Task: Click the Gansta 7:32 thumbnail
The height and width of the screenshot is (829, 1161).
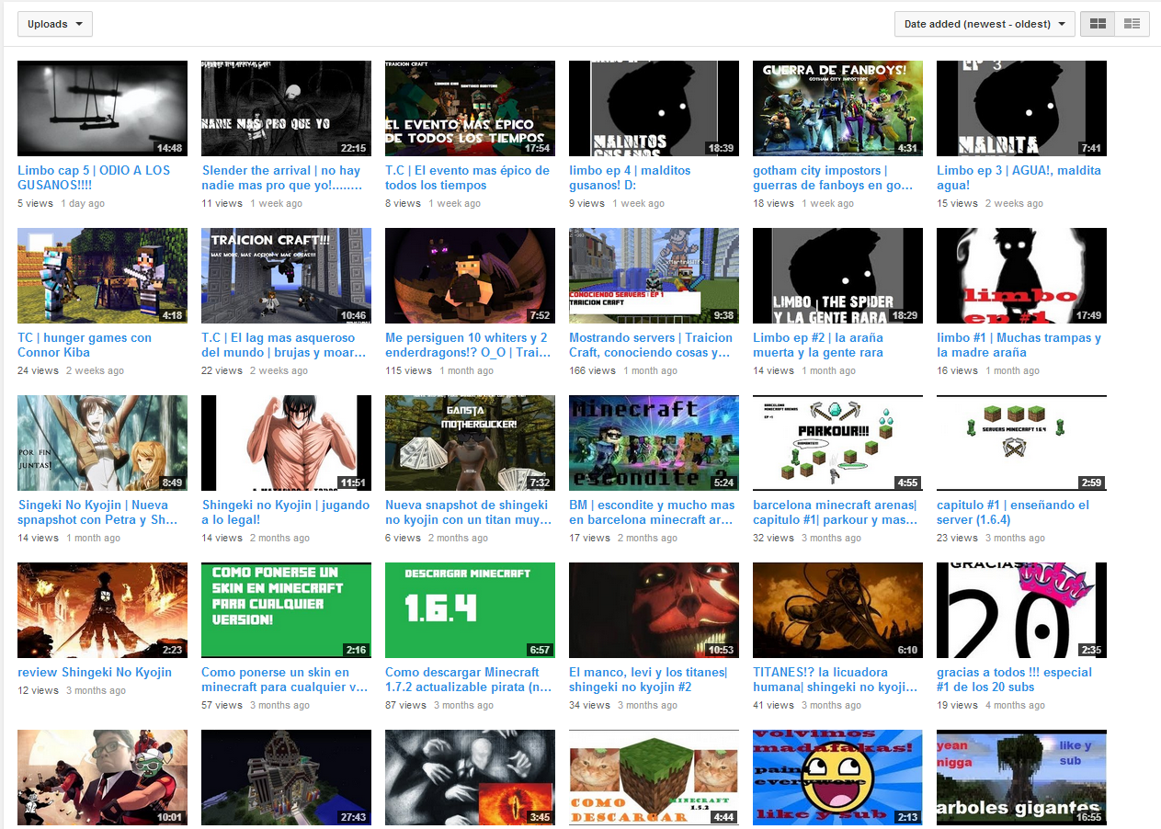Action: [470, 443]
